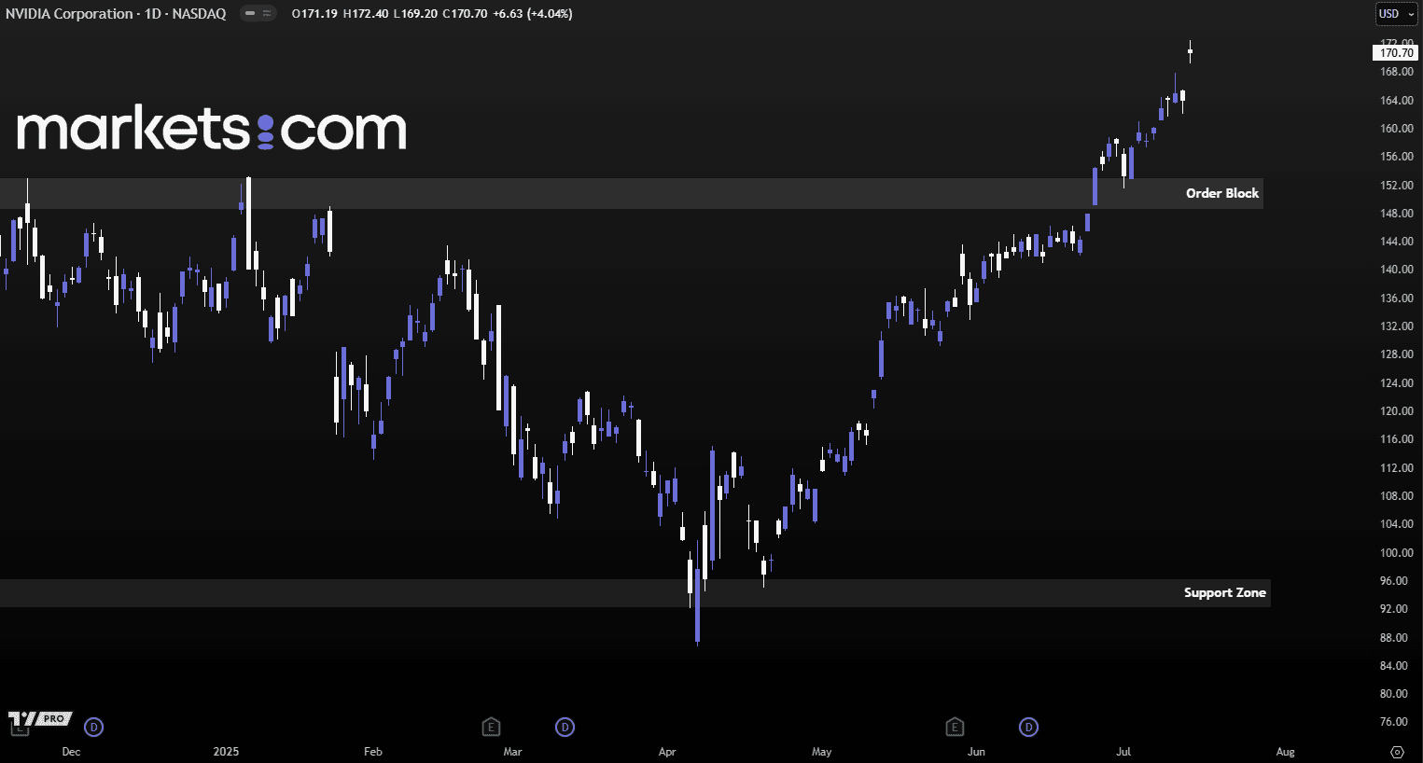Screen dimensions: 1423x763
Task: Click the dividend marker after June
Action: 1028,727
